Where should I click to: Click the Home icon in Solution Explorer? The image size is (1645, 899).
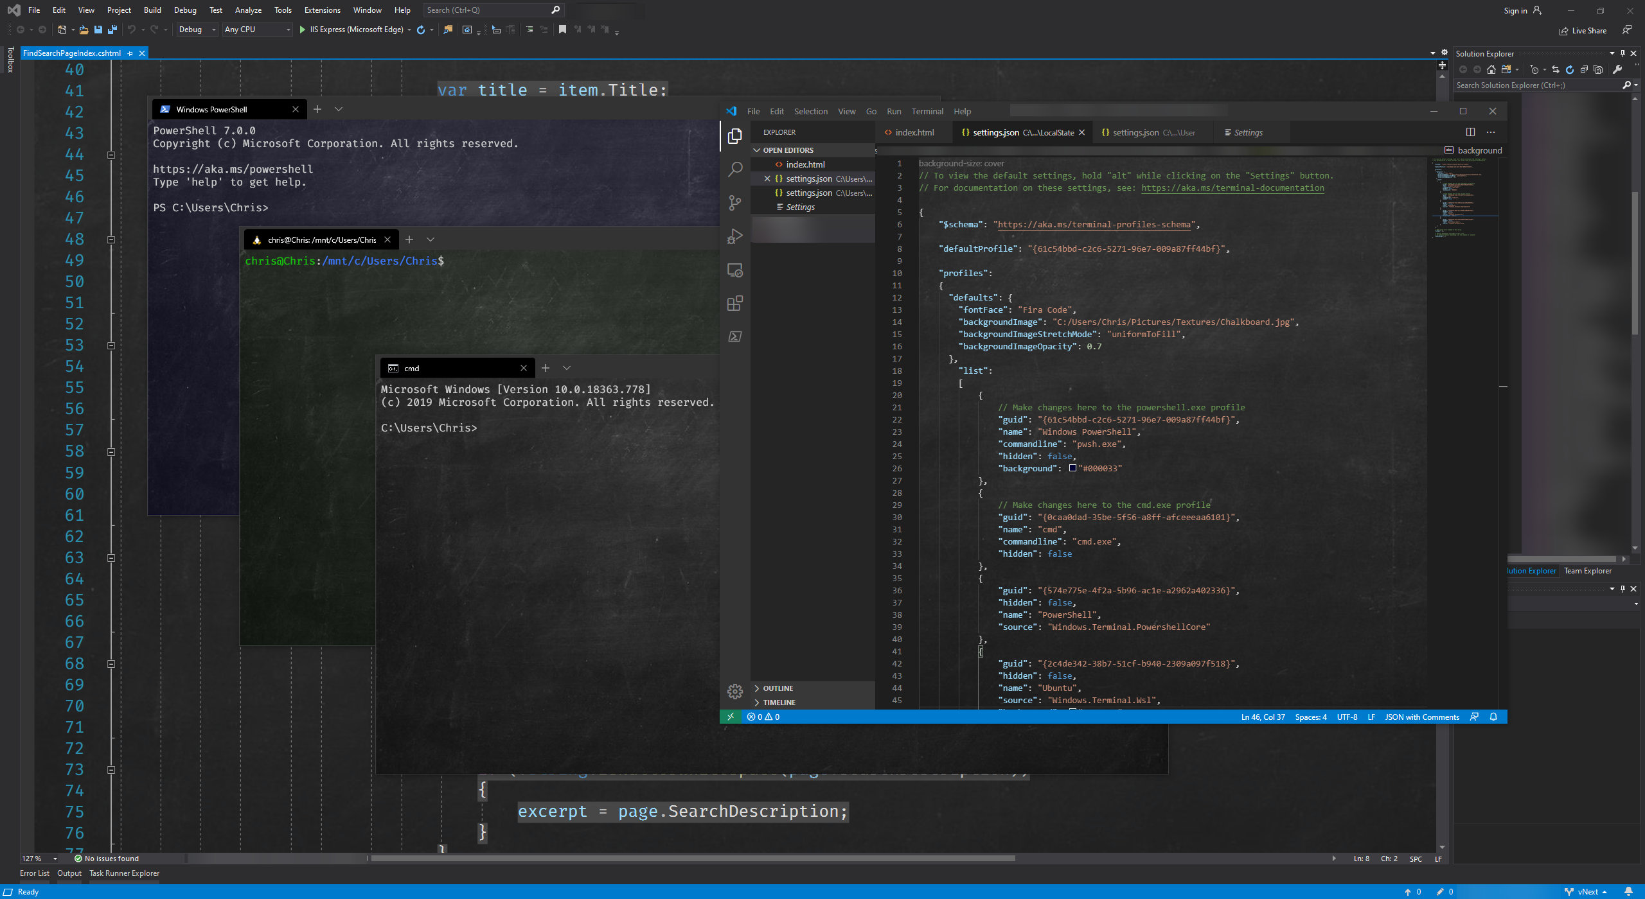1491,69
